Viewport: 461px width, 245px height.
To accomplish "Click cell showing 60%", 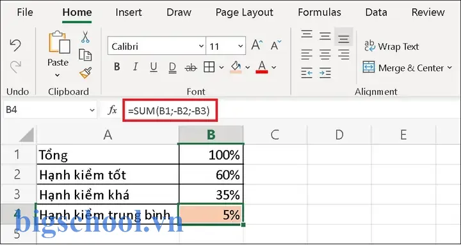I will [211, 174].
